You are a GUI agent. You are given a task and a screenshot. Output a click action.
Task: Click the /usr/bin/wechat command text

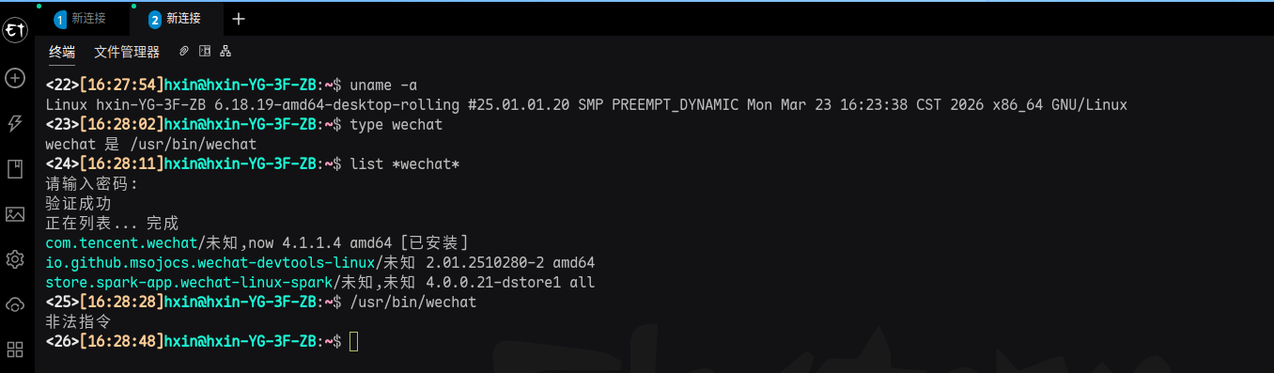pyautogui.click(x=412, y=303)
